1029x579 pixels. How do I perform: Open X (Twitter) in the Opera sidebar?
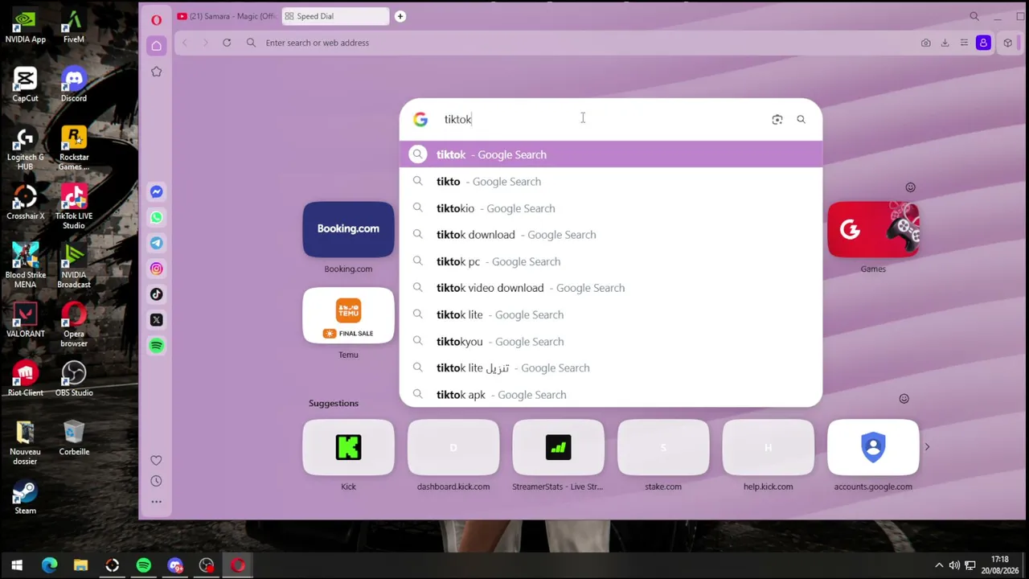tap(156, 320)
